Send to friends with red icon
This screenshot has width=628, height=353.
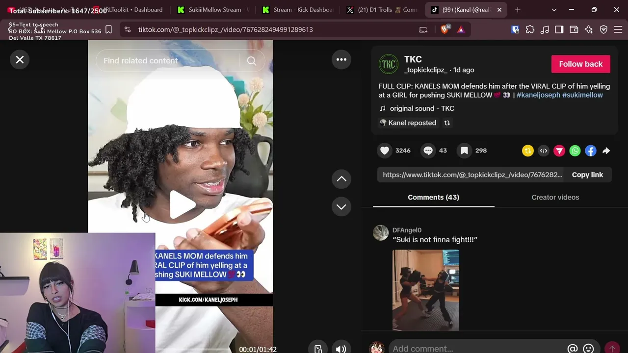[559, 151]
